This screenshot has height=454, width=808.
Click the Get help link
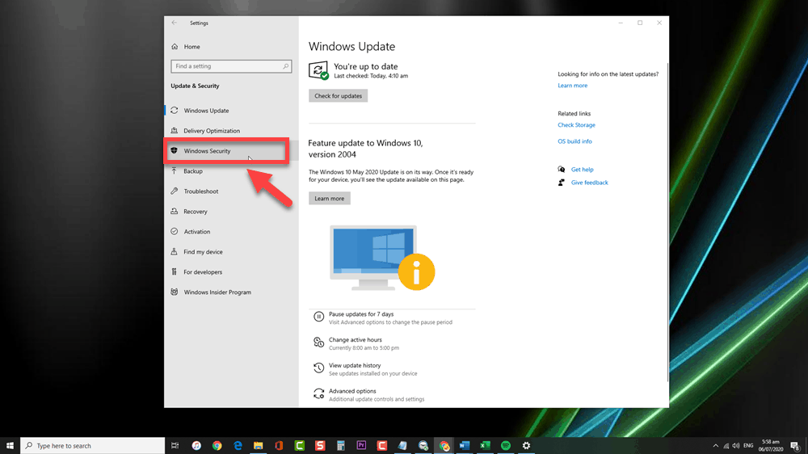click(x=582, y=170)
